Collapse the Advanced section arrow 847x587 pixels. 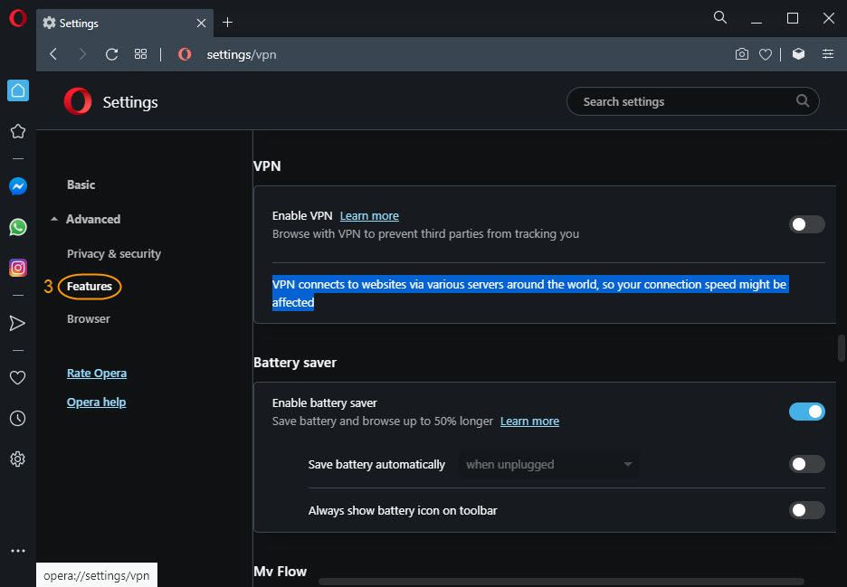pyautogui.click(x=54, y=219)
